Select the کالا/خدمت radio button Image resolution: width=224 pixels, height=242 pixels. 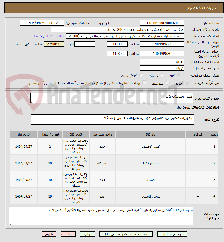(x=141, y=75)
